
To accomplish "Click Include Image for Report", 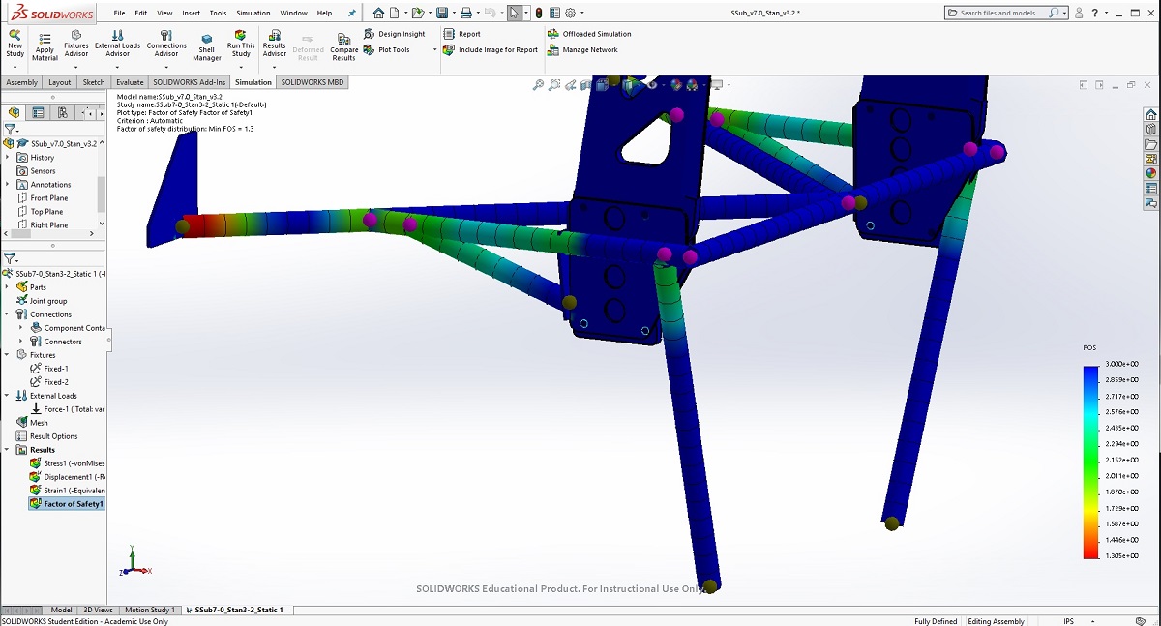I will (491, 50).
